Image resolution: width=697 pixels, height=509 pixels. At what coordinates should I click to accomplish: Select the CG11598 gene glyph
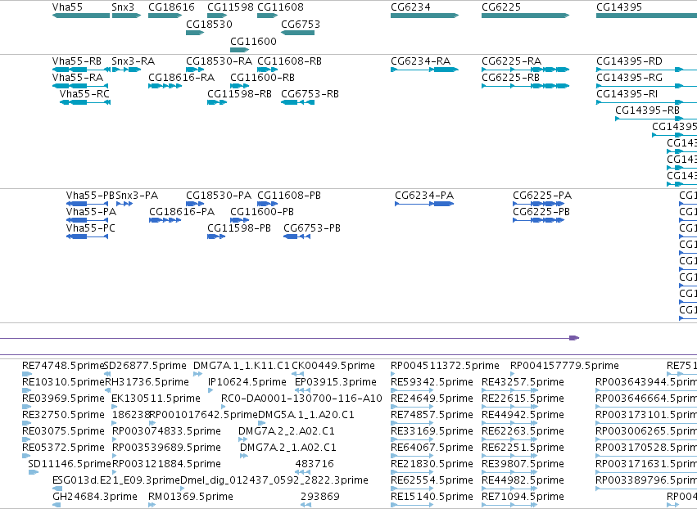[x=217, y=16]
